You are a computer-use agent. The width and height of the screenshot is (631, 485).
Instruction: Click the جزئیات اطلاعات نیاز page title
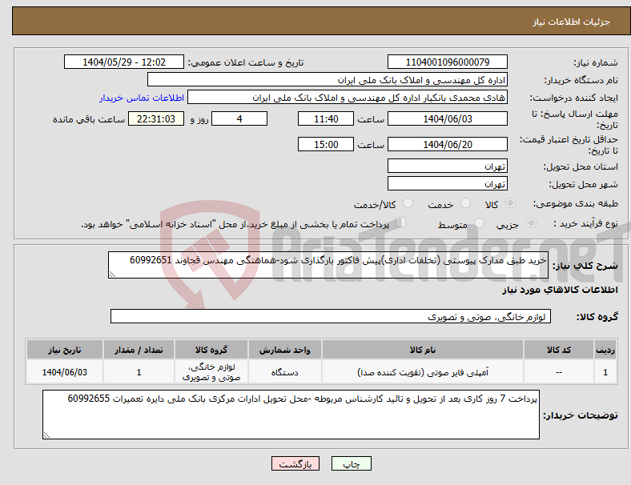[572, 22]
